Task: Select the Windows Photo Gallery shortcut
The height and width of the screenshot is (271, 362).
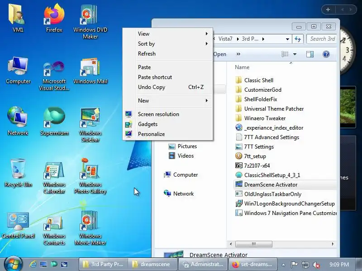Action: coord(90,176)
